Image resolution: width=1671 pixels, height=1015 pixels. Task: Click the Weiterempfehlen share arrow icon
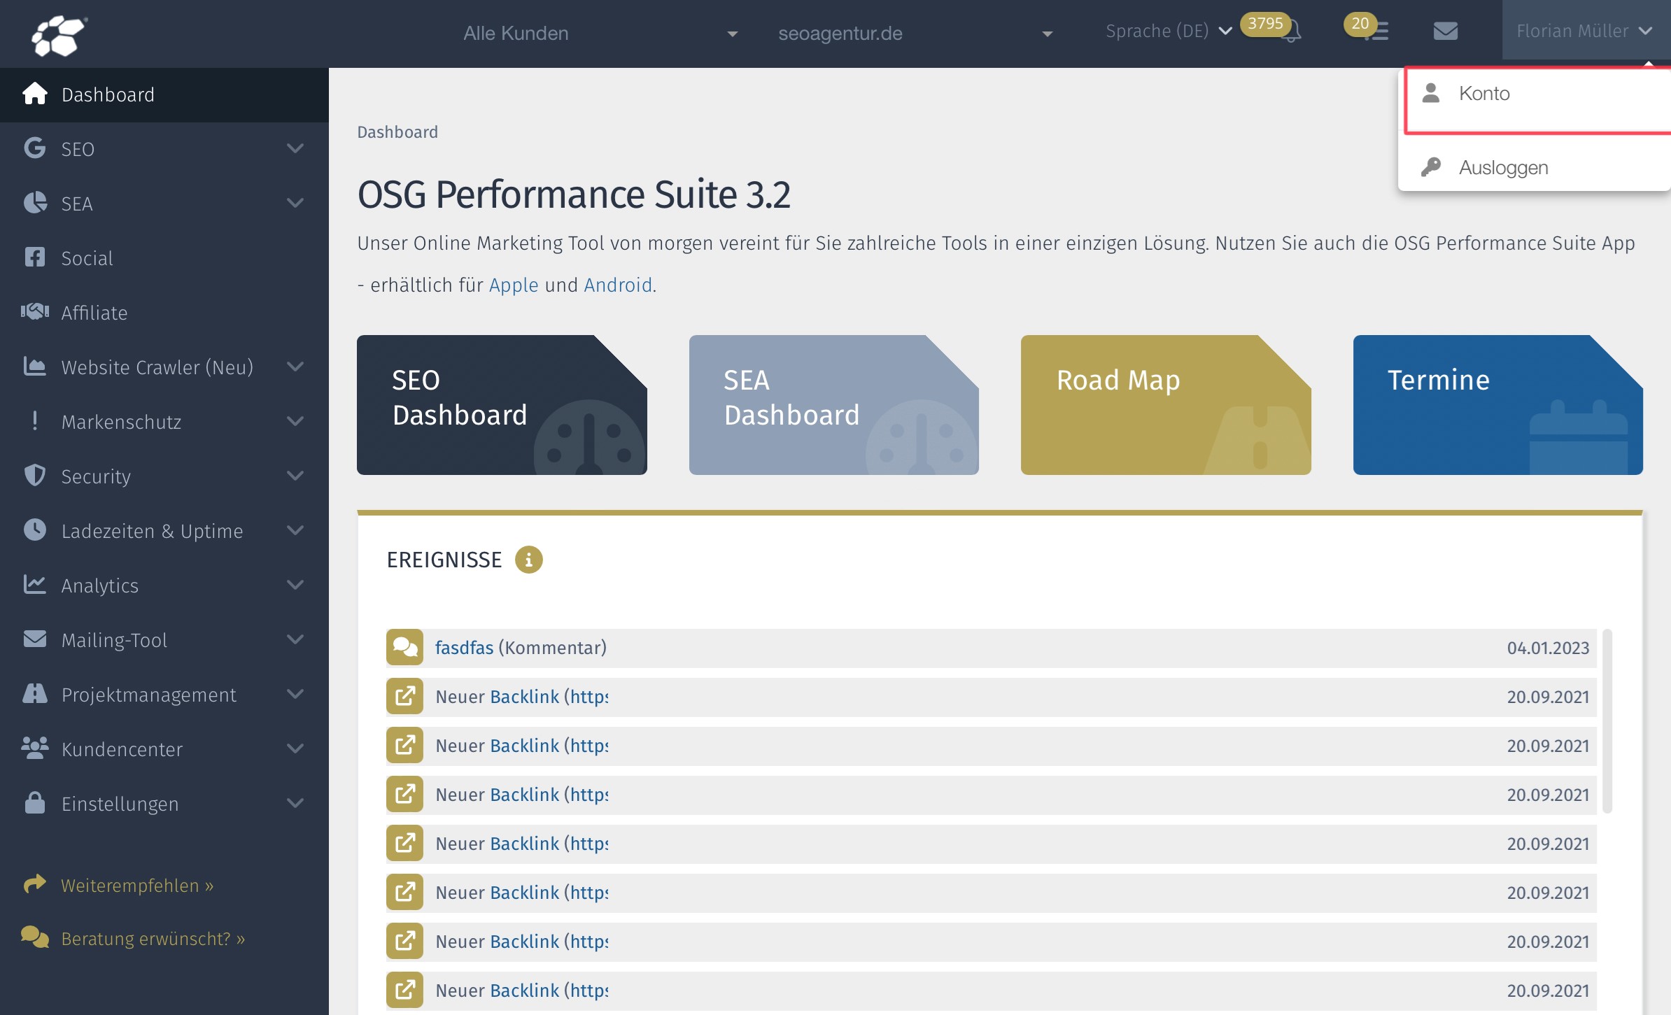34,885
